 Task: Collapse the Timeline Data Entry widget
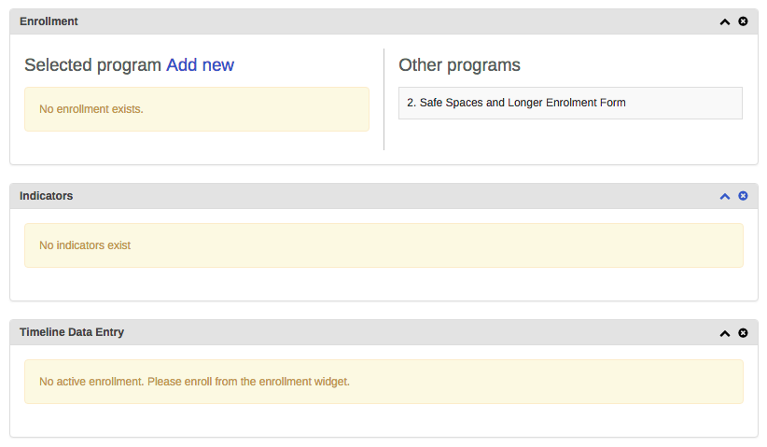point(724,333)
